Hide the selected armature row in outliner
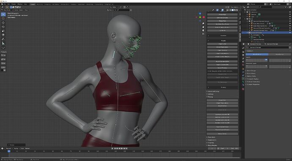Image resolution: width=292 pixels, height=161 pixels. [x=290, y=33]
